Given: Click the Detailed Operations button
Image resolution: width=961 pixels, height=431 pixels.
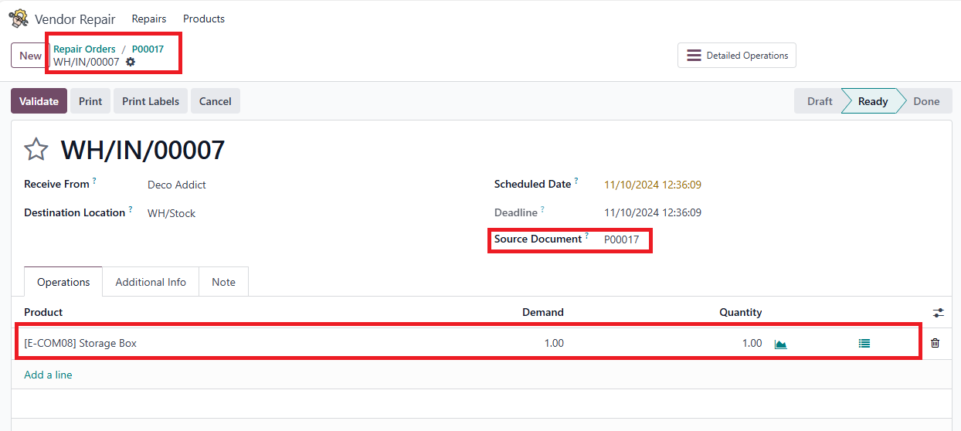Looking at the screenshot, I should tap(736, 56).
